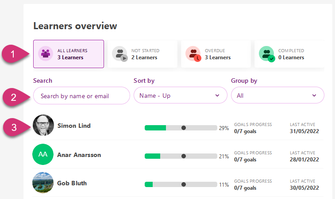Filter by Completed learners
Screen dimensions: 335x199
click(290, 54)
